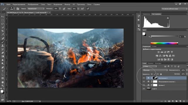Toggle lock position
188x105 pixels.
tap(158, 74)
